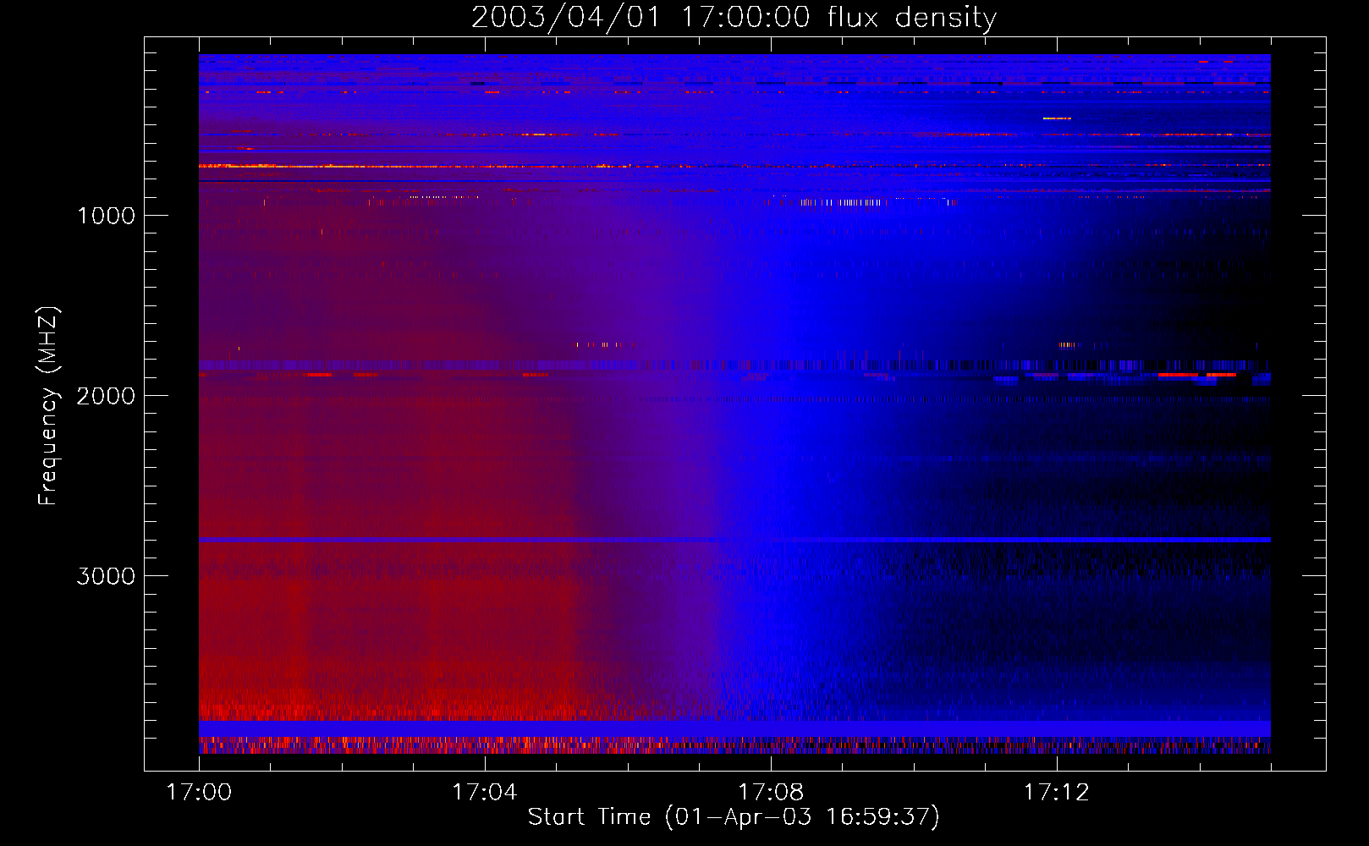Click the 17:00 time tick label

point(199,793)
